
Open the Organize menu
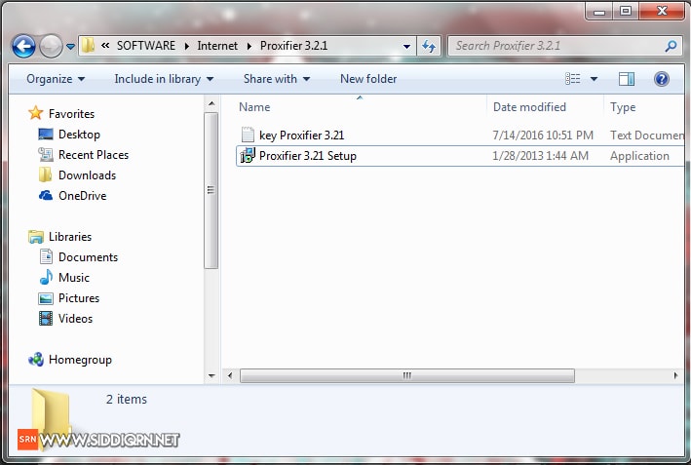coord(56,79)
